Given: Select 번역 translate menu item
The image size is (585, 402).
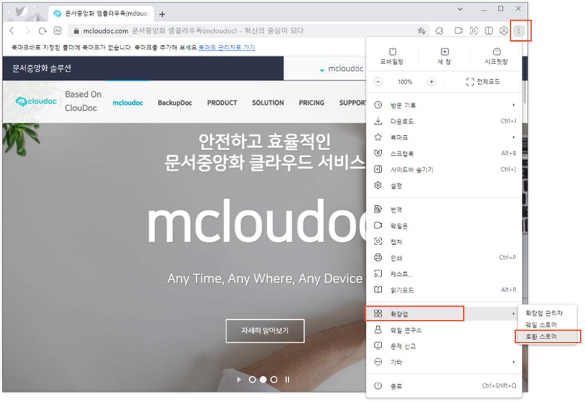Looking at the screenshot, I should point(444,210).
